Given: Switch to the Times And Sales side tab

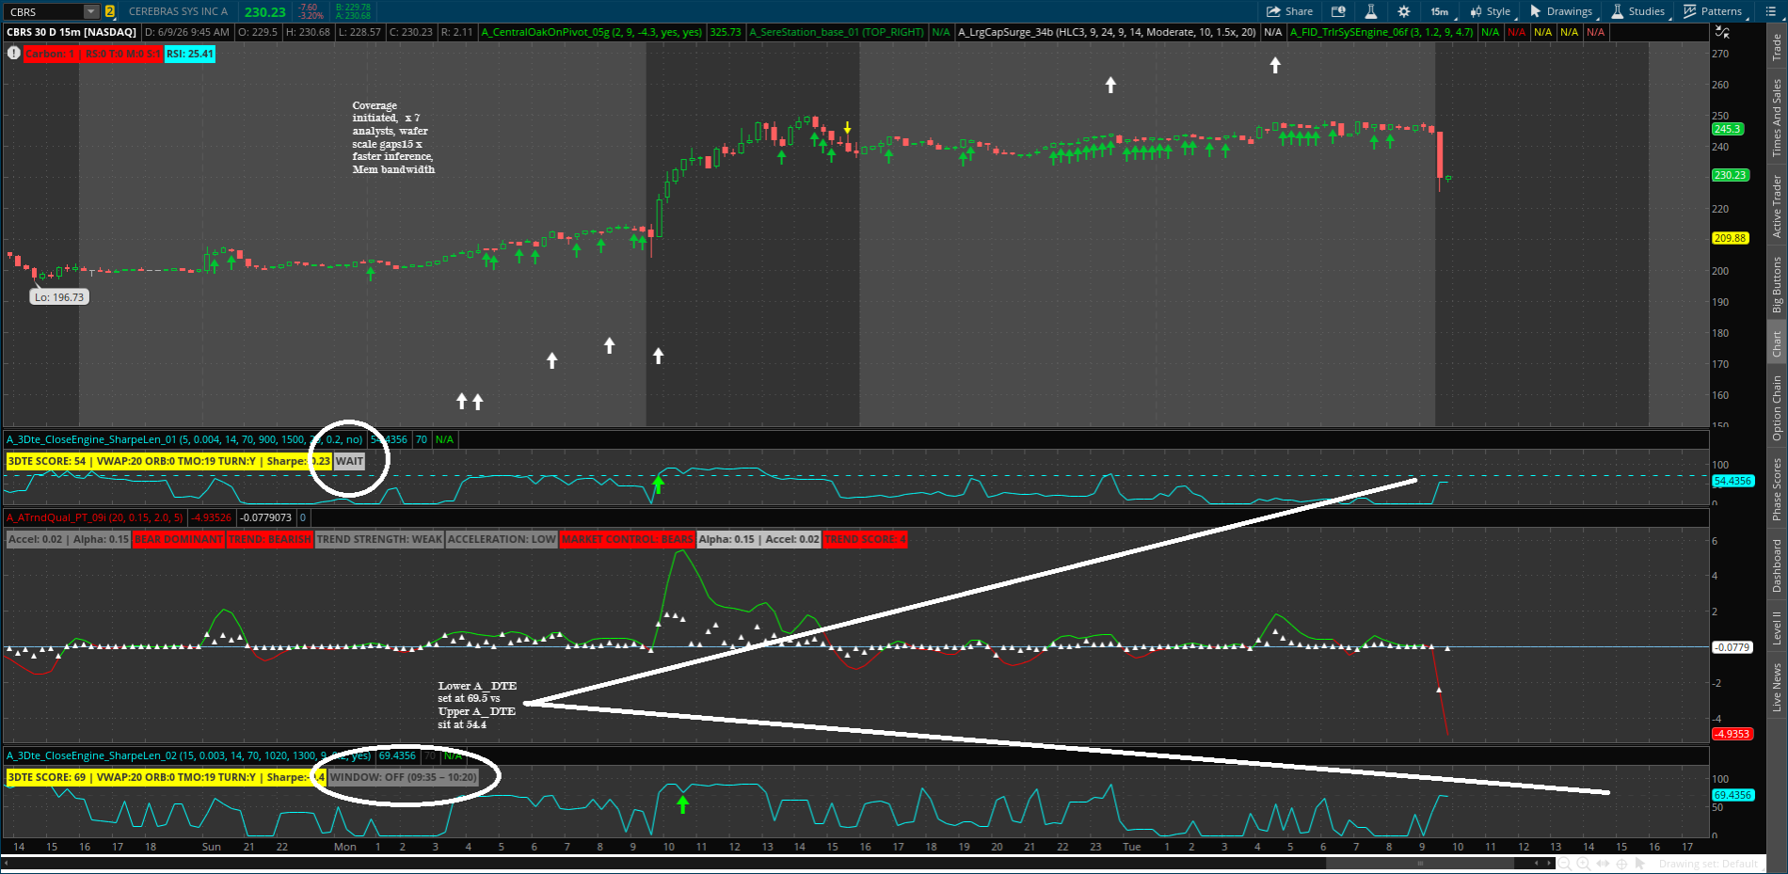Looking at the screenshot, I should (x=1777, y=118).
